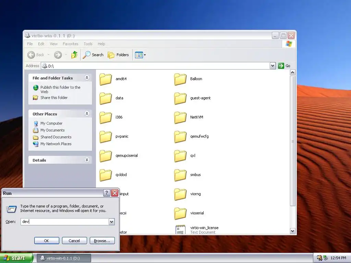Open the Back button history dropdown arrow
This screenshot has width=351, height=263.
(x=48, y=55)
